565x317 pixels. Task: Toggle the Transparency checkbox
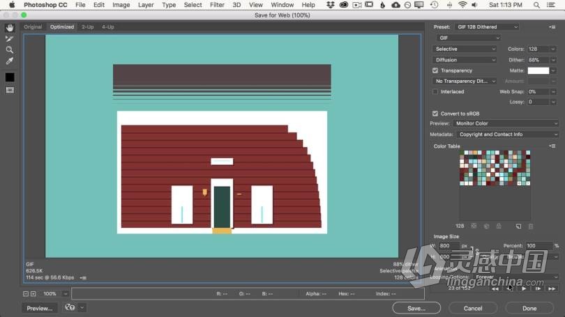pyautogui.click(x=435, y=70)
